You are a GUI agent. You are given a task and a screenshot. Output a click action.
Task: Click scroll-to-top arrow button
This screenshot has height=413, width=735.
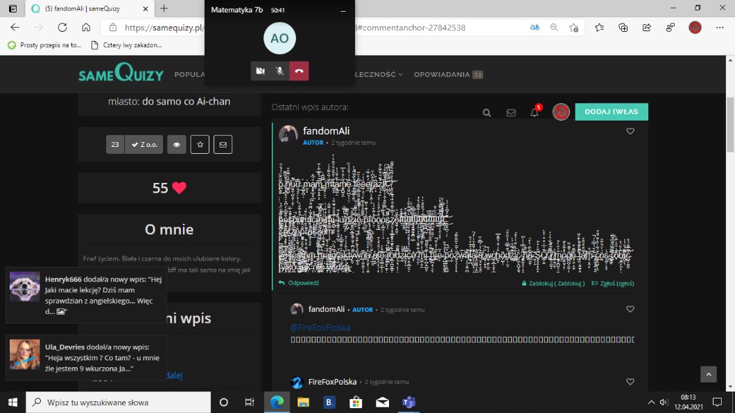tap(708, 374)
